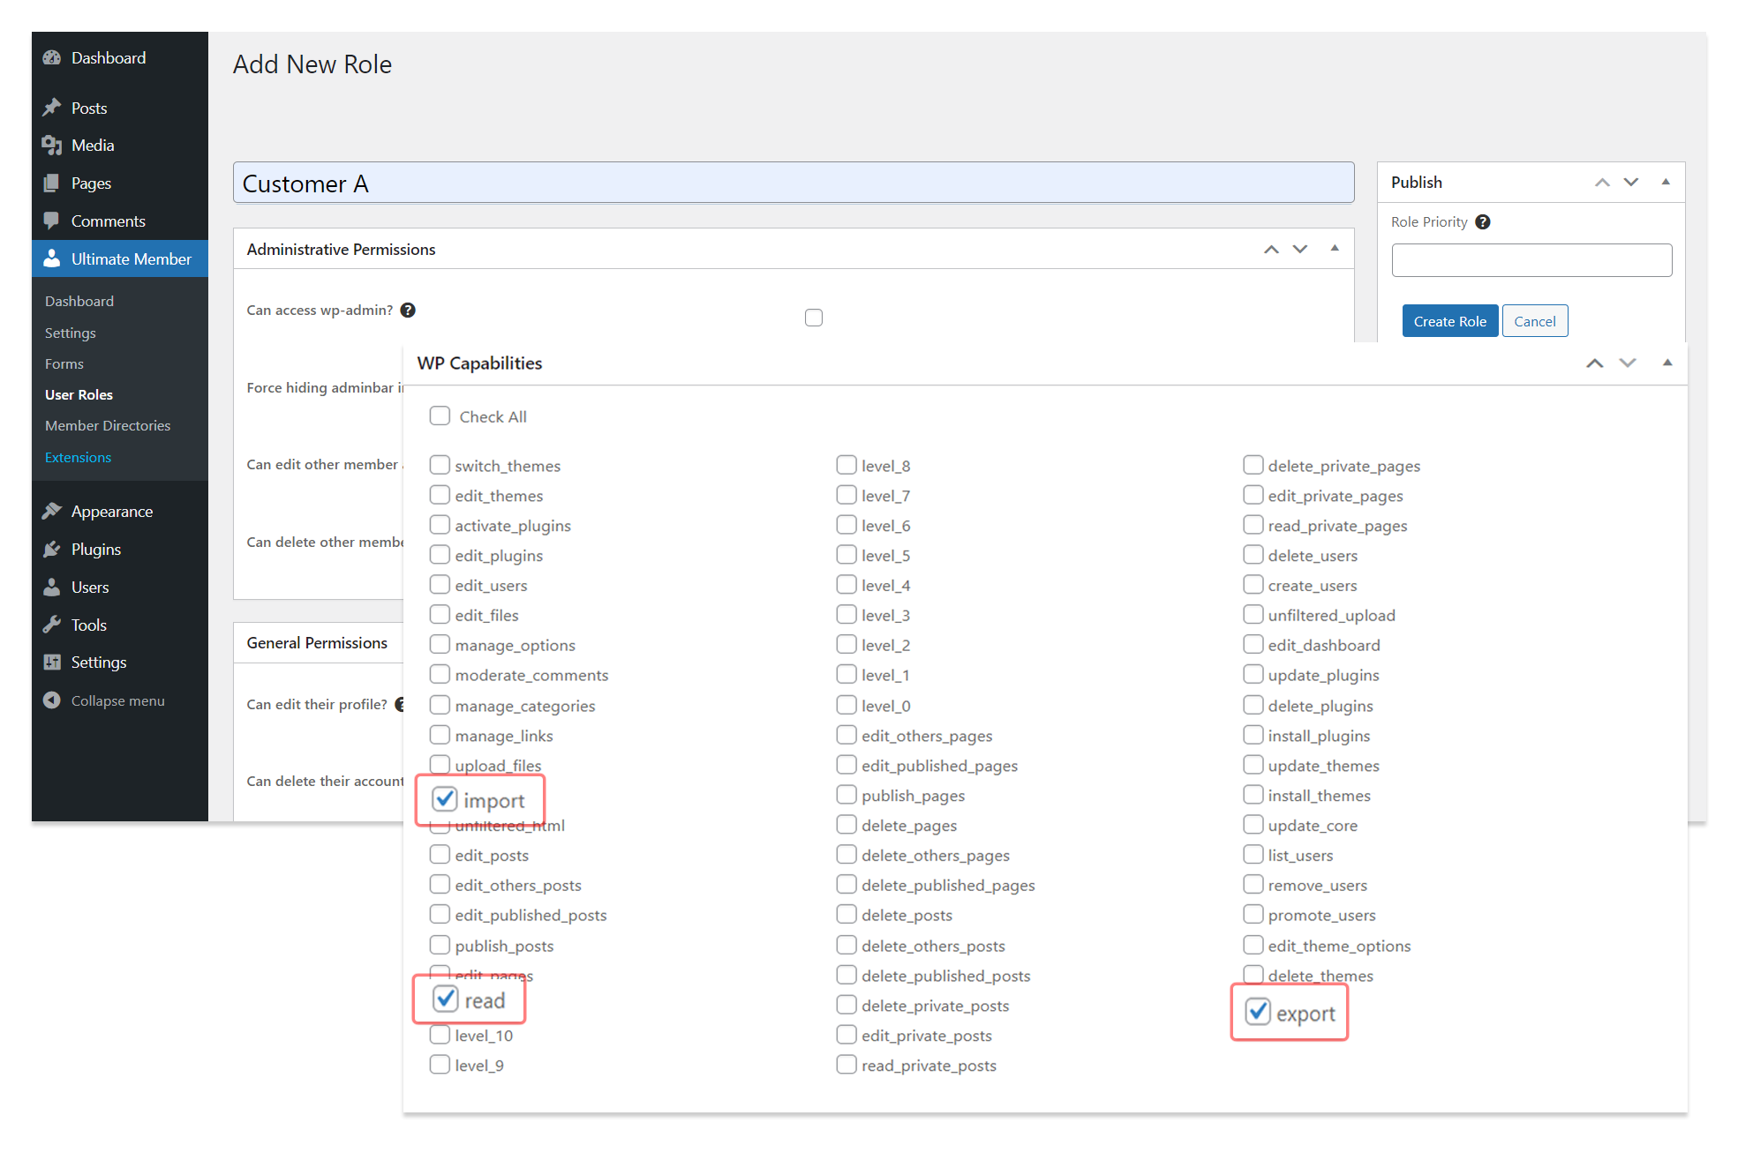Open Comments via speech bubble icon

click(53, 221)
